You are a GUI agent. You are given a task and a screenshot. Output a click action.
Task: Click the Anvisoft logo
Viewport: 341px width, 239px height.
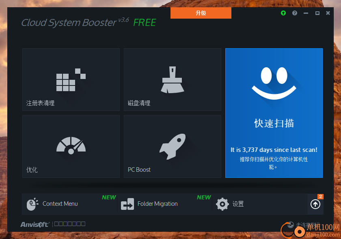point(35,224)
